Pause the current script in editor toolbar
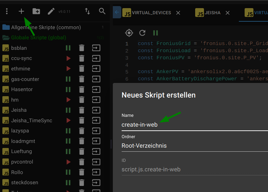Screen dimensions: 268x192 tap(156, 33)
